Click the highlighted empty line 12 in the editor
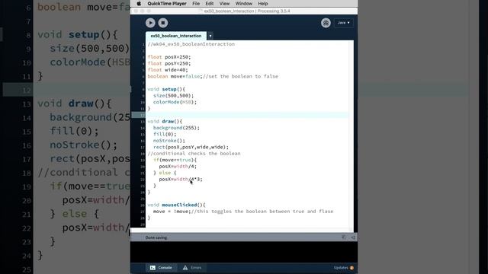The height and width of the screenshot is (274, 488). (x=247, y=115)
